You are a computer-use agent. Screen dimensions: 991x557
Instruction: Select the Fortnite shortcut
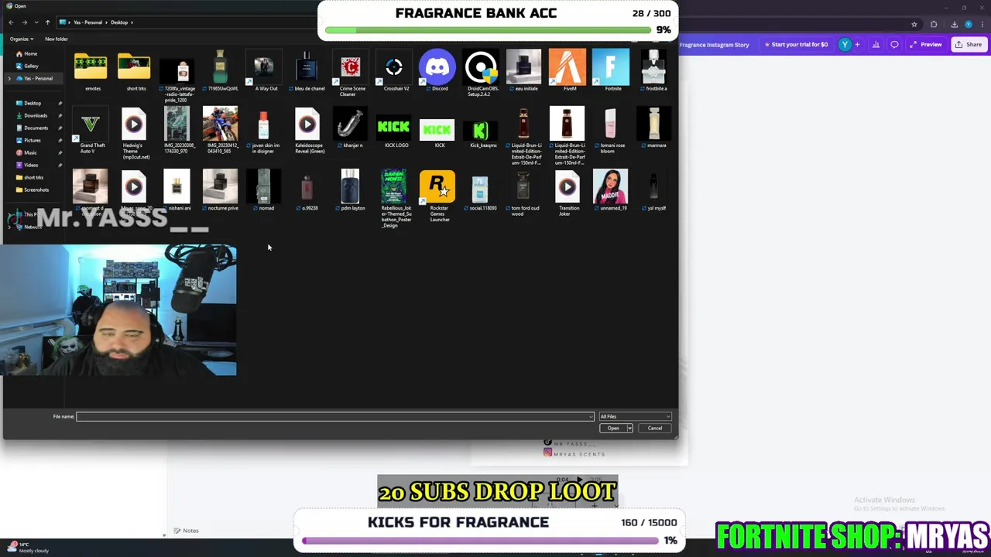point(612,71)
